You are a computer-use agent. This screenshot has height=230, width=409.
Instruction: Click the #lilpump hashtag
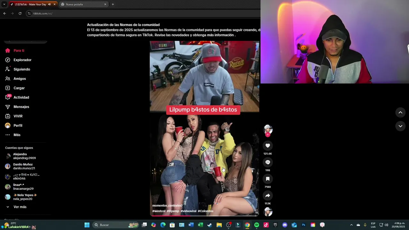tap(173, 211)
